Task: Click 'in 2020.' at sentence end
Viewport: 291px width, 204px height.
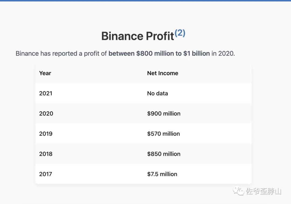Action: pyautogui.click(x=223, y=54)
